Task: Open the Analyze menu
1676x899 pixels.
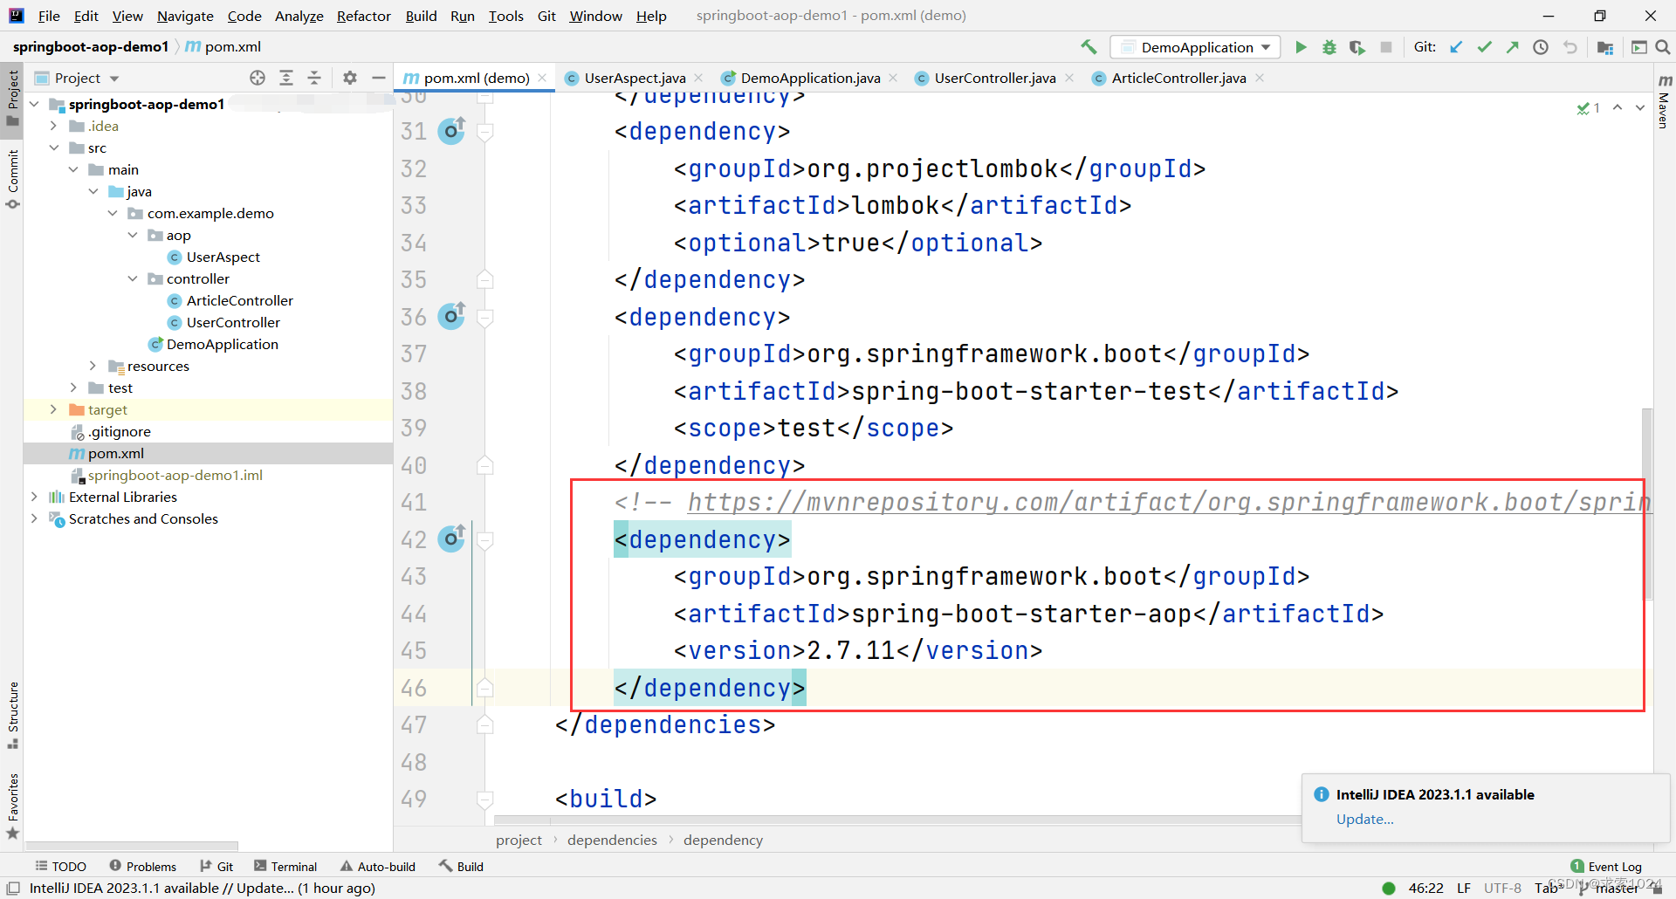Action: (299, 16)
